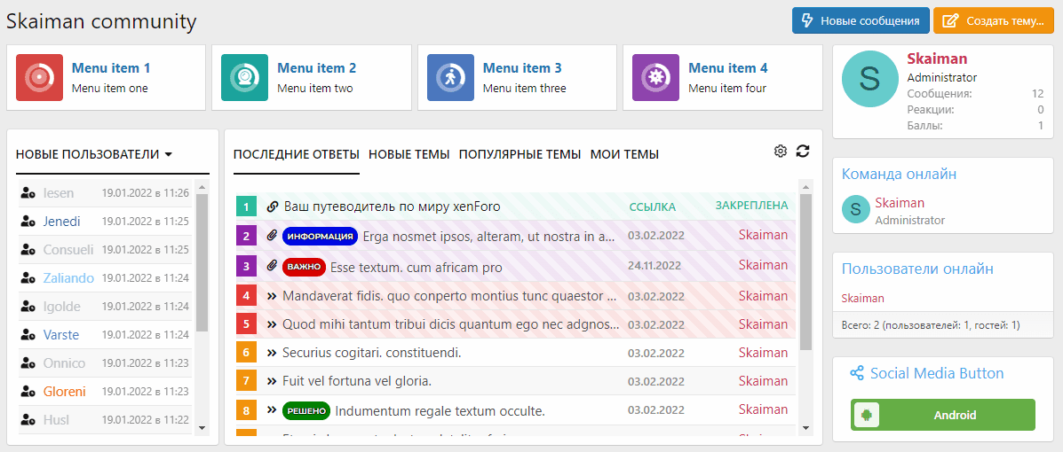Select the Мои темы tab

coord(624,154)
